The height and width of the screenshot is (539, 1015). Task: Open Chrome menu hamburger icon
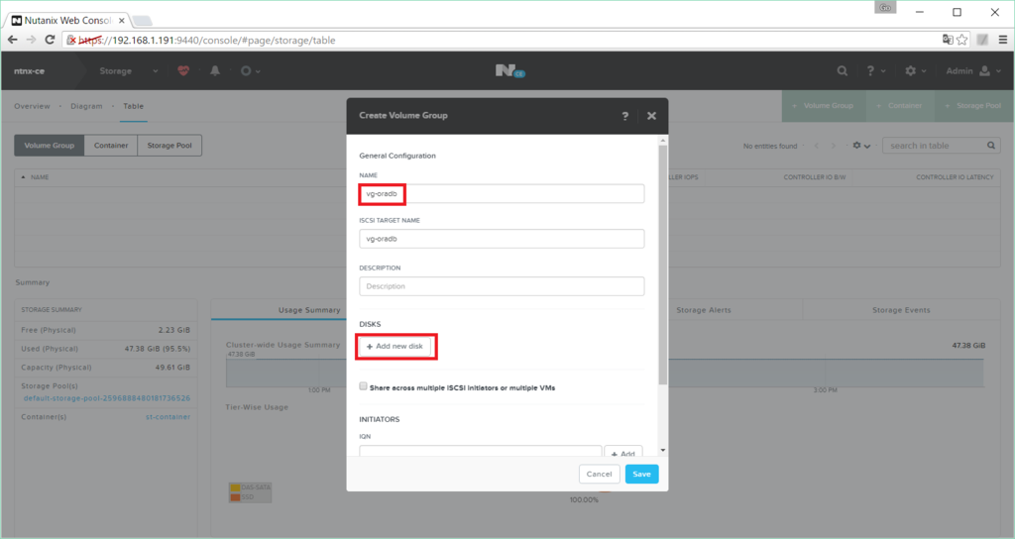[x=1003, y=40]
